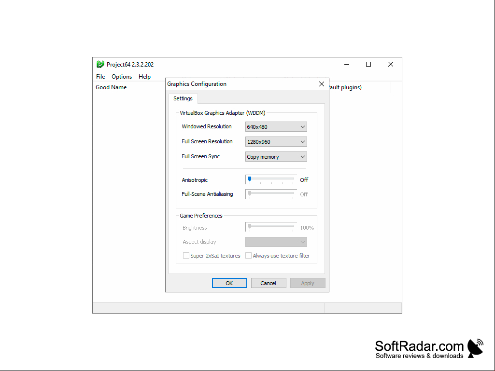Minimize the Project64 window
This screenshot has height=371, width=495.
(x=347, y=64)
